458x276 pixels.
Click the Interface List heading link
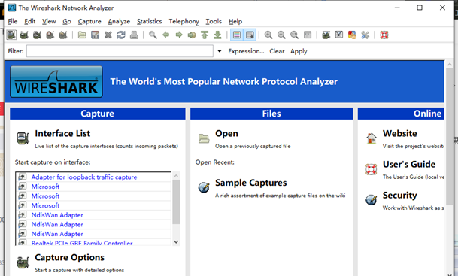(x=62, y=133)
